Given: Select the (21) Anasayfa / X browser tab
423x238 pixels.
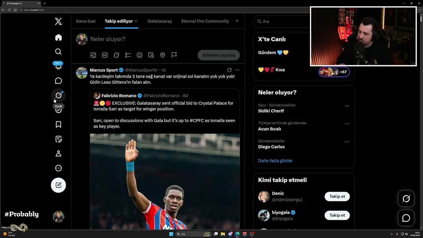Looking at the screenshot, I should click(21, 3).
